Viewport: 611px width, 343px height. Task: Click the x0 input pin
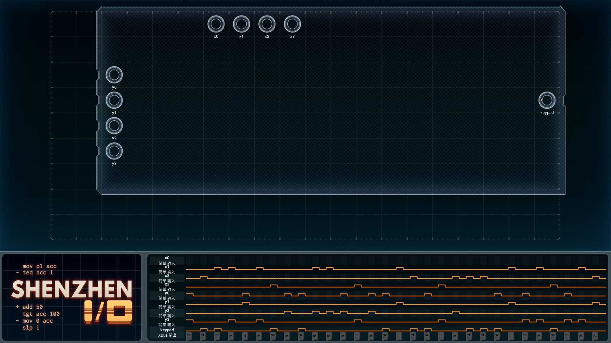[x=216, y=24]
